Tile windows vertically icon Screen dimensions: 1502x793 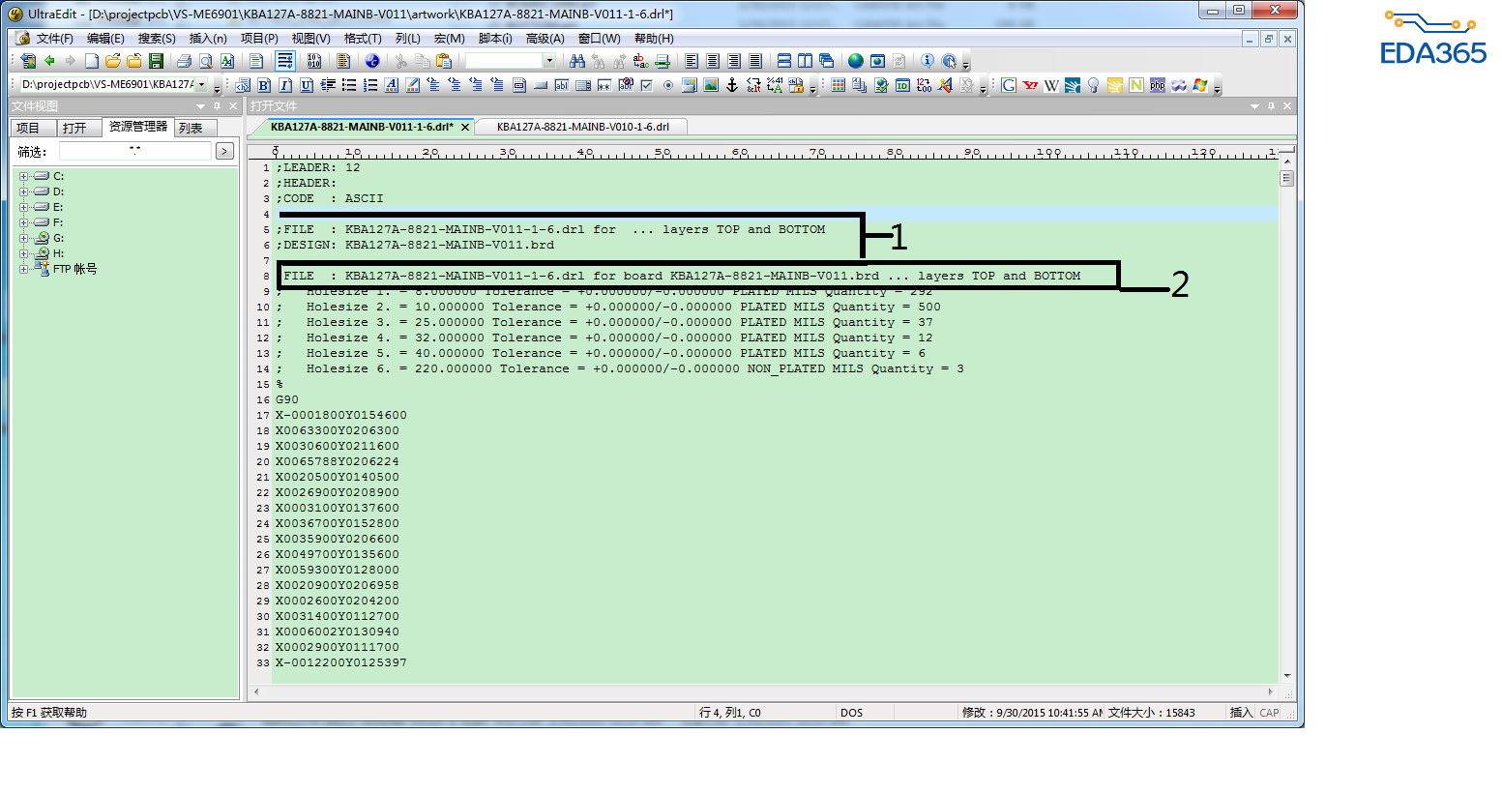pos(806,61)
